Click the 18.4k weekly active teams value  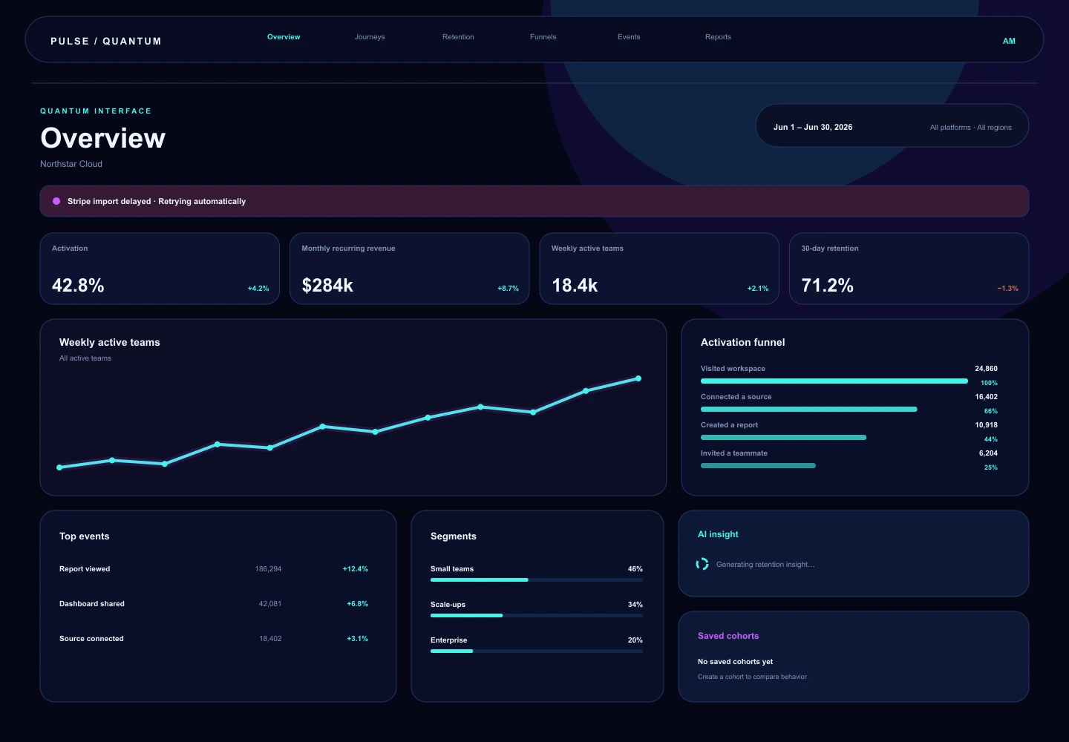575,286
